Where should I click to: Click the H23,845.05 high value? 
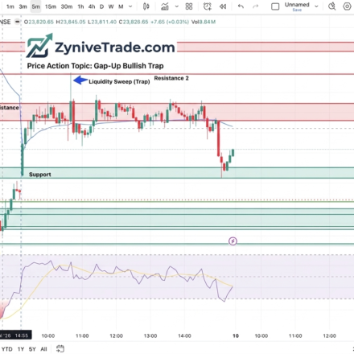[x=71, y=22]
